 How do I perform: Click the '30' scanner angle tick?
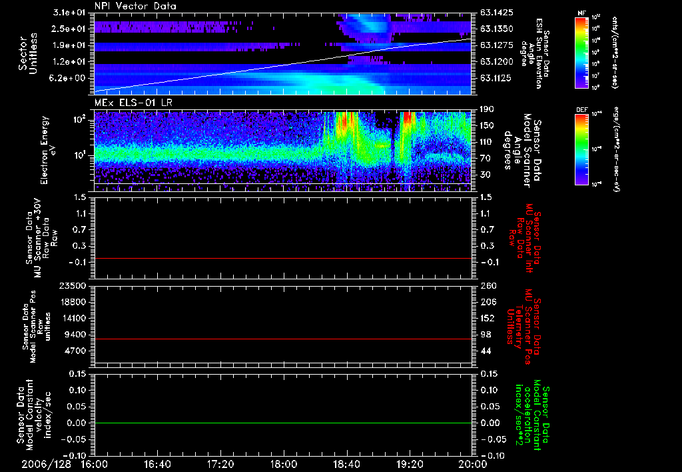[485, 175]
